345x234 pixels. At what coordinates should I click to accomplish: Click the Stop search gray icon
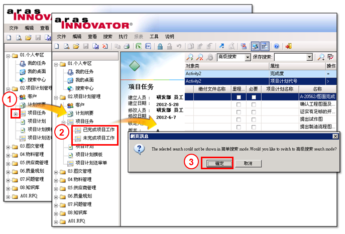tap(209, 57)
